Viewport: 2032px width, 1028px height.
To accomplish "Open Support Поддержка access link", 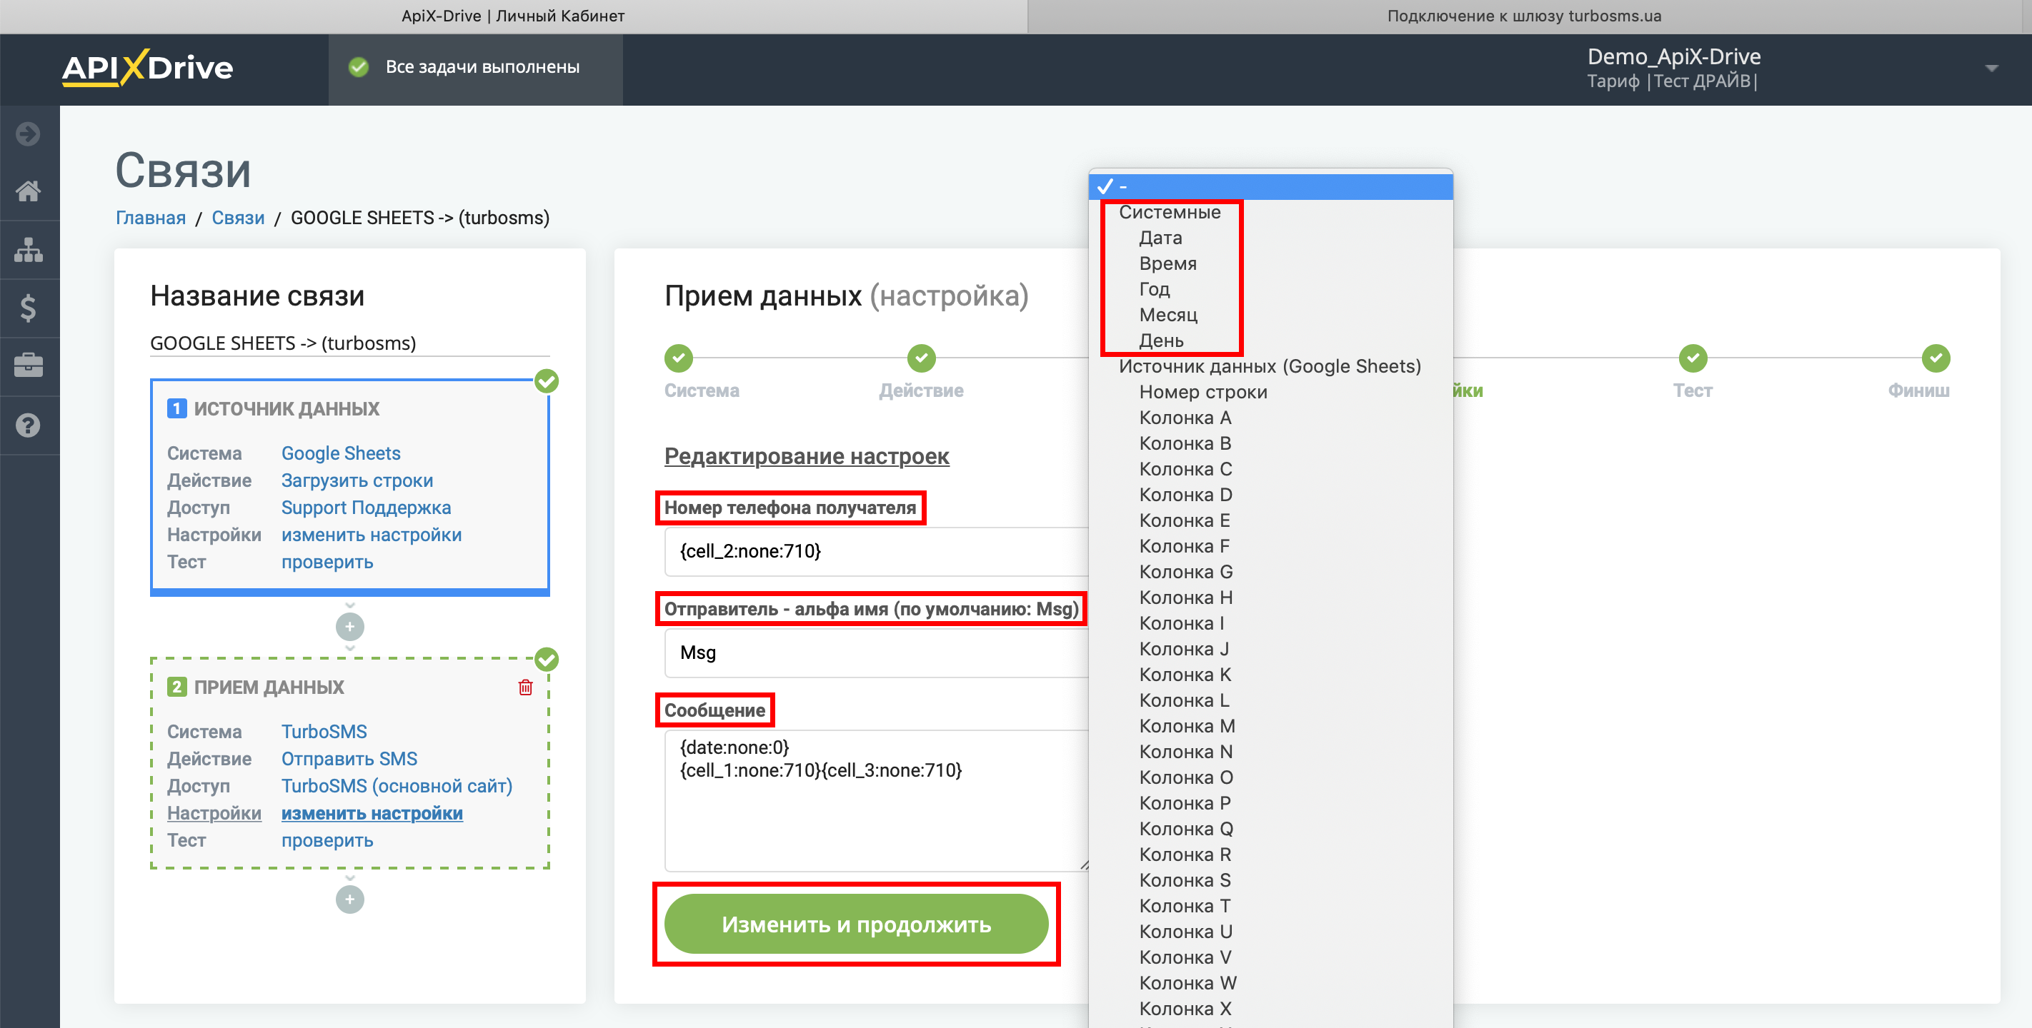I will pos(366,508).
